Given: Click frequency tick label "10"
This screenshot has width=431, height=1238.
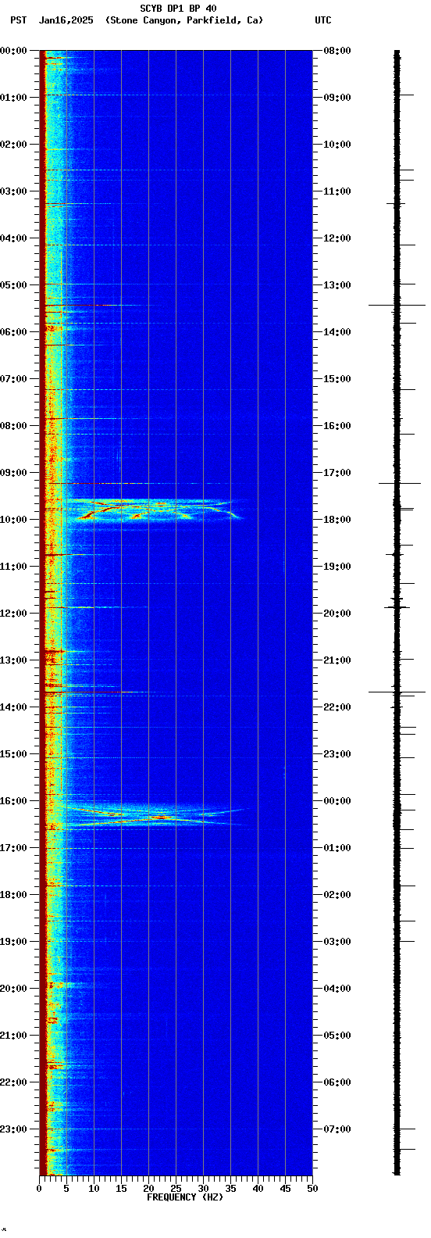Looking at the screenshot, I should pyautogui.click(x=94, y=1189).
